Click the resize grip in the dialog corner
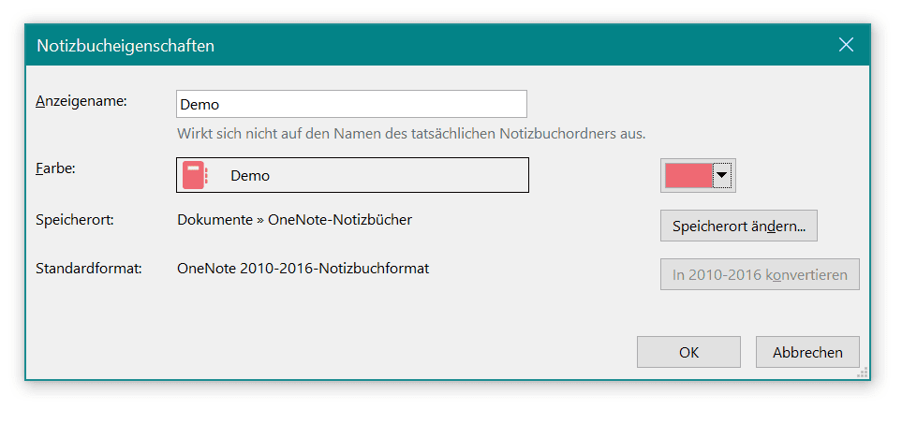This screenshot has height=424, width=902. [863, 373]
